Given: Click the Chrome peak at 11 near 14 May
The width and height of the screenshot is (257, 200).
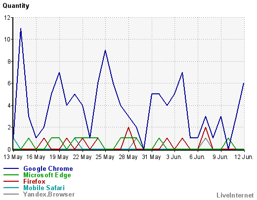Looking at the screenshot, I should 21,29.
